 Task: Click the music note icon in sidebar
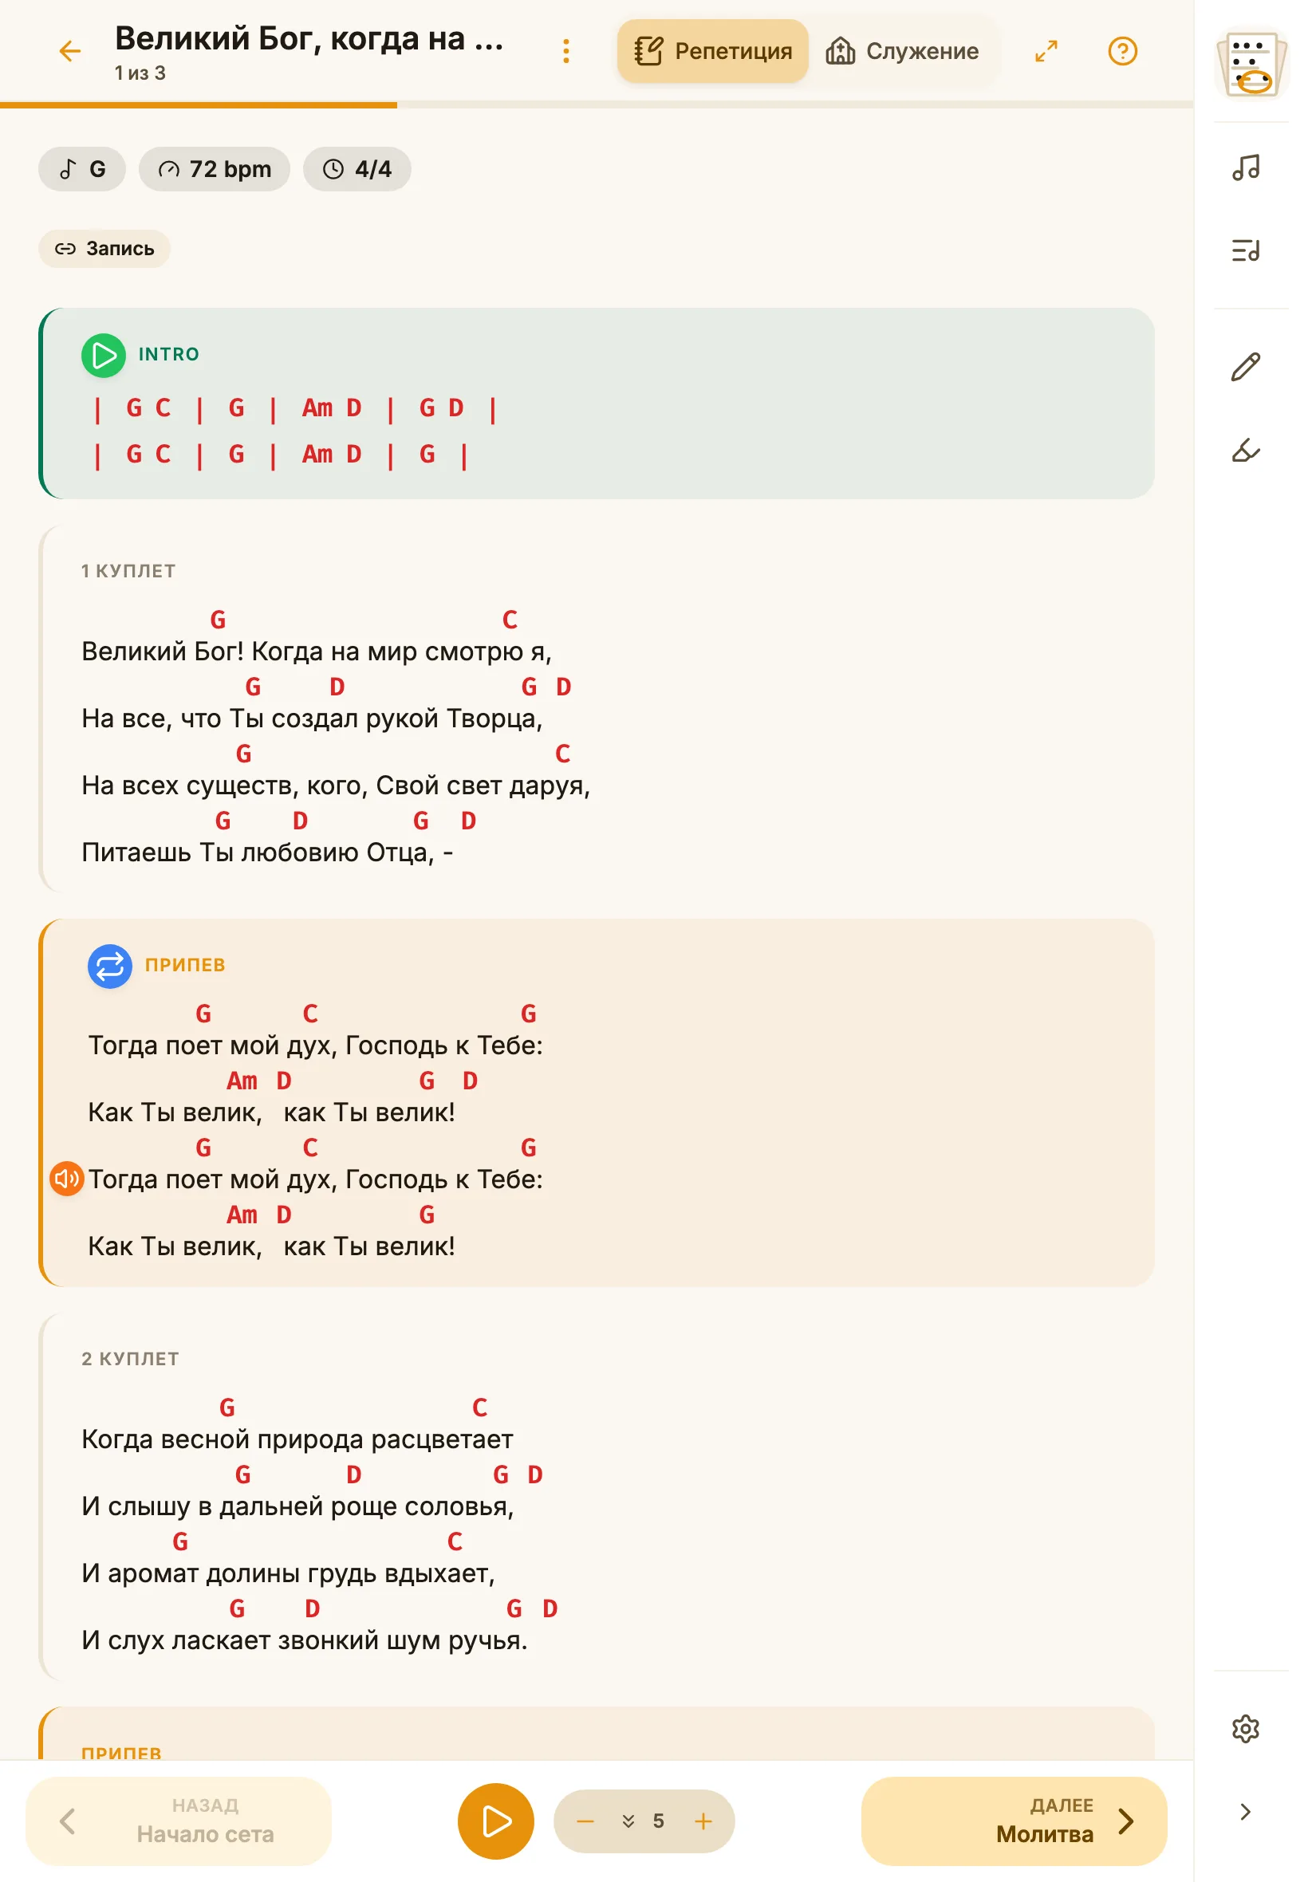pos(1246,167)
